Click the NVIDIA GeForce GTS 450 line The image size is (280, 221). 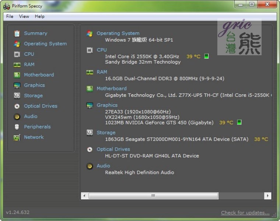coord(159,123)
